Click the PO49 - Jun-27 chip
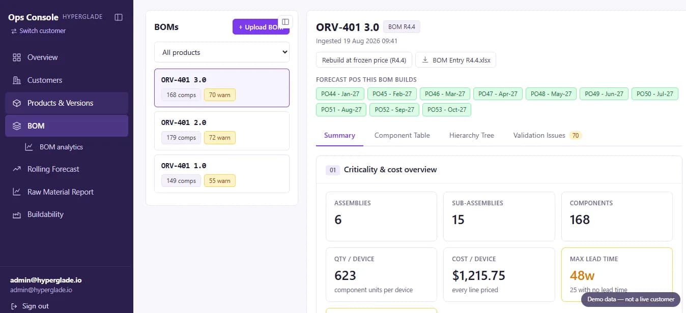Image resolution: width=686 pixels, height=313 pixels. [x=604, y=94]
